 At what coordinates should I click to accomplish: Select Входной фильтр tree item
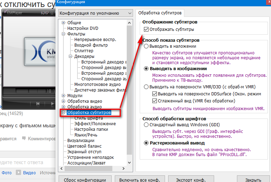click(91, 45)
